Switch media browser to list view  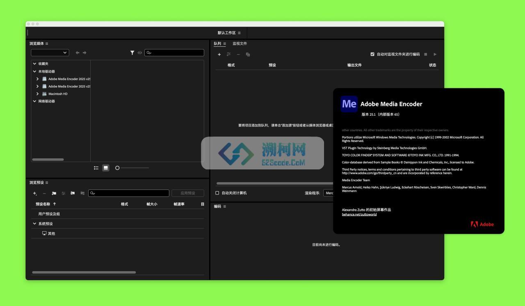point(96,168)
